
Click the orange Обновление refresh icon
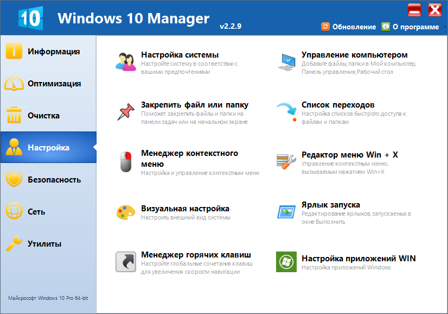325,27
